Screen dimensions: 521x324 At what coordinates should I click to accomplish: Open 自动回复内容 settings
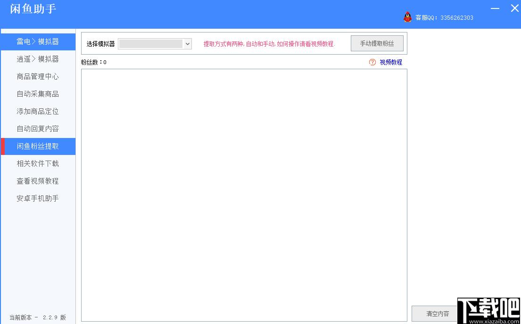(38, 129)
